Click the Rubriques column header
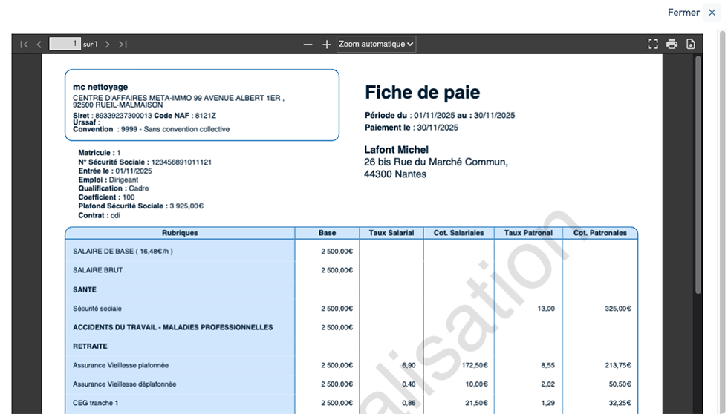 click(x=180, y=233)
